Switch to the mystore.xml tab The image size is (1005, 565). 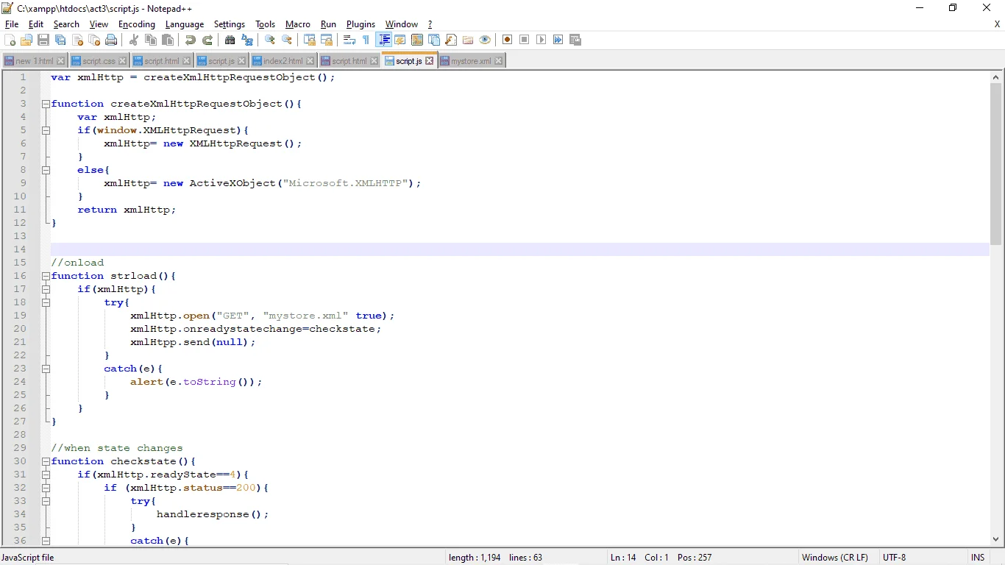[471, 61]
